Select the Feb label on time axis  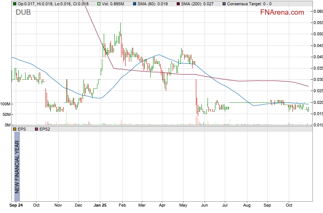tap(122, 206)
